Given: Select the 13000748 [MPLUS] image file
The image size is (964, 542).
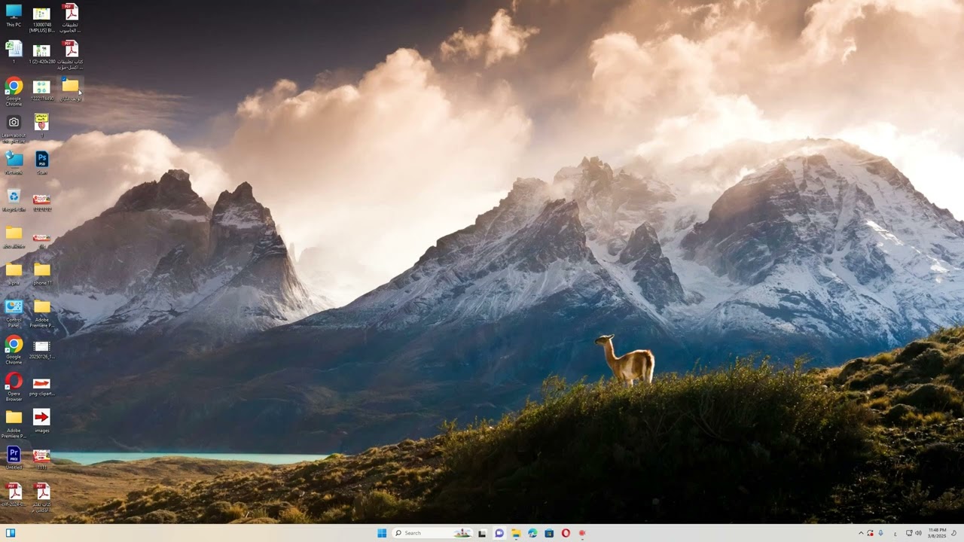Looking at the screenshot, I should 41,18.
